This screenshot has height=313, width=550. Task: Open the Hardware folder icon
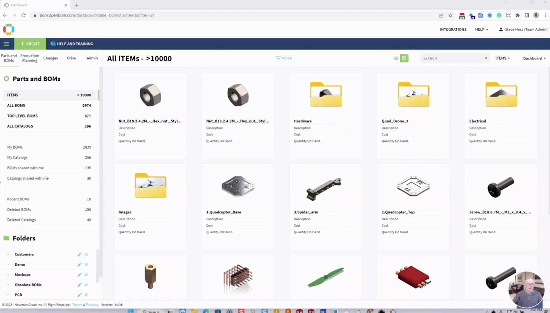[x=326, y=94]
